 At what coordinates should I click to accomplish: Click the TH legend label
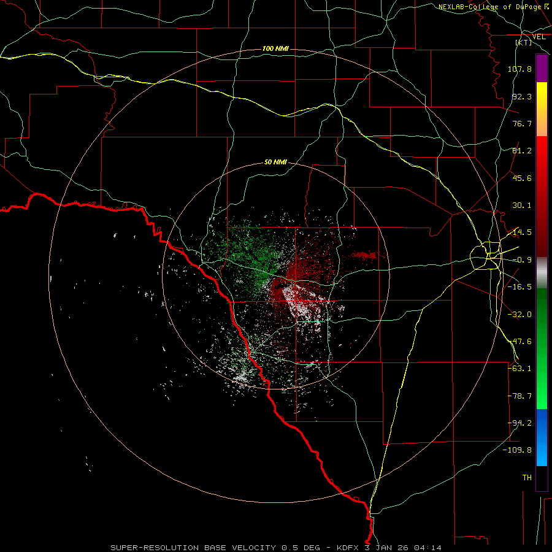[527, 478]
